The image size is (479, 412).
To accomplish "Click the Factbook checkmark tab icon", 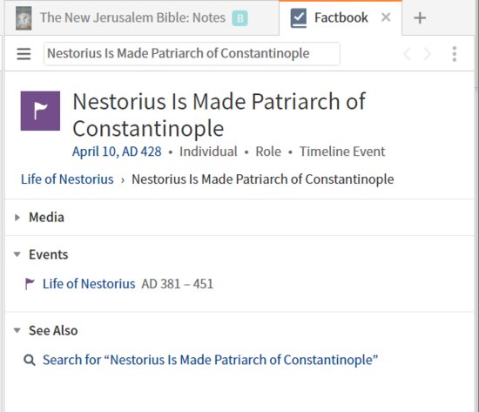I will 299,17.
